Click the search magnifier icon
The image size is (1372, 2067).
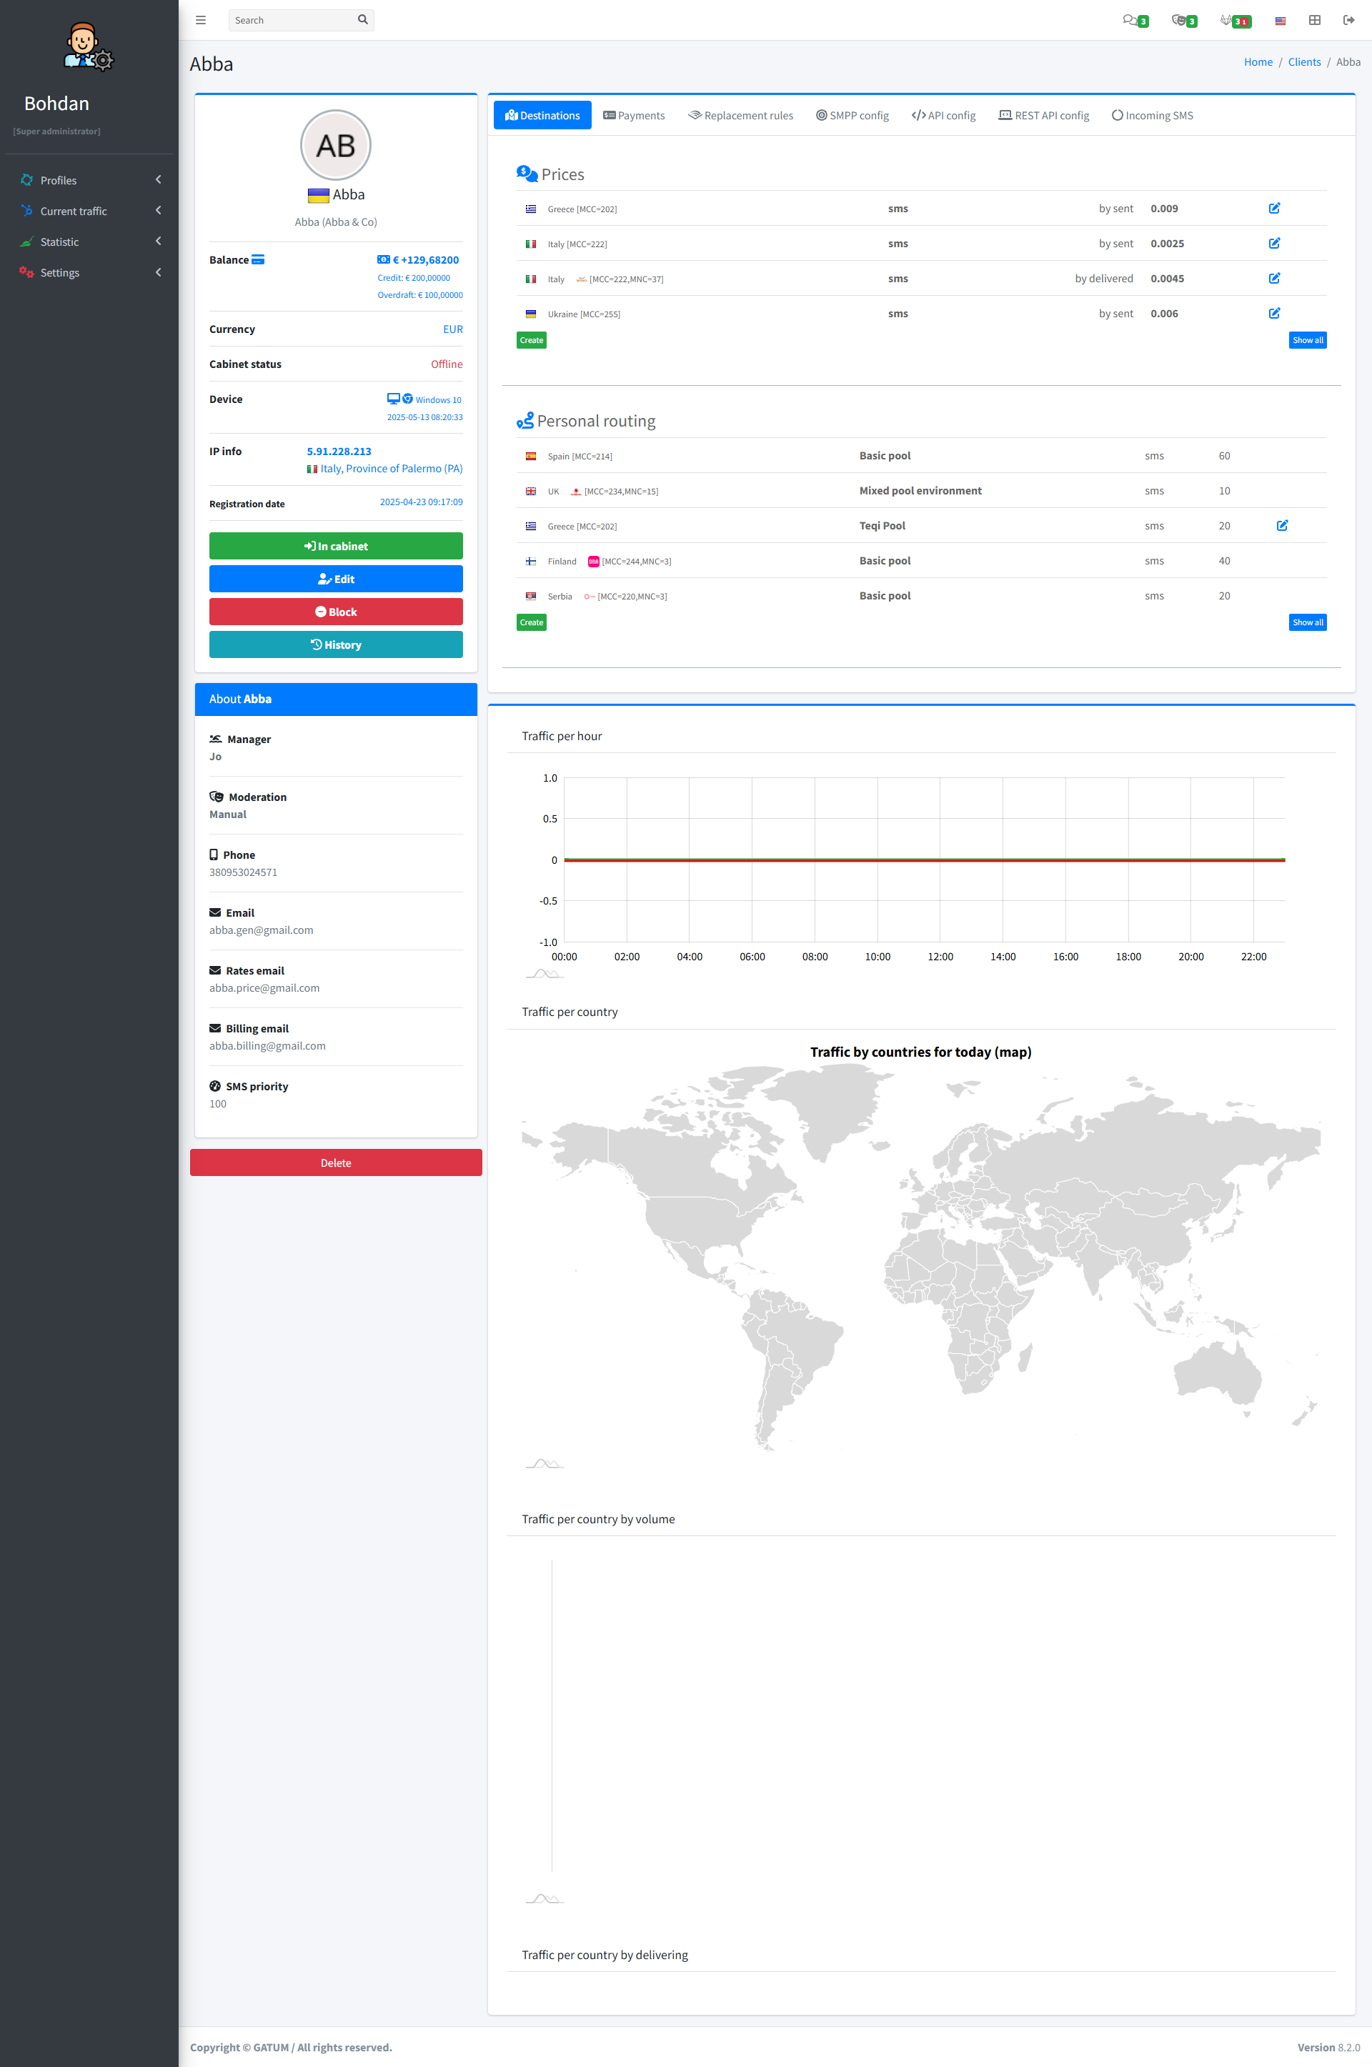tap(363, 20)
